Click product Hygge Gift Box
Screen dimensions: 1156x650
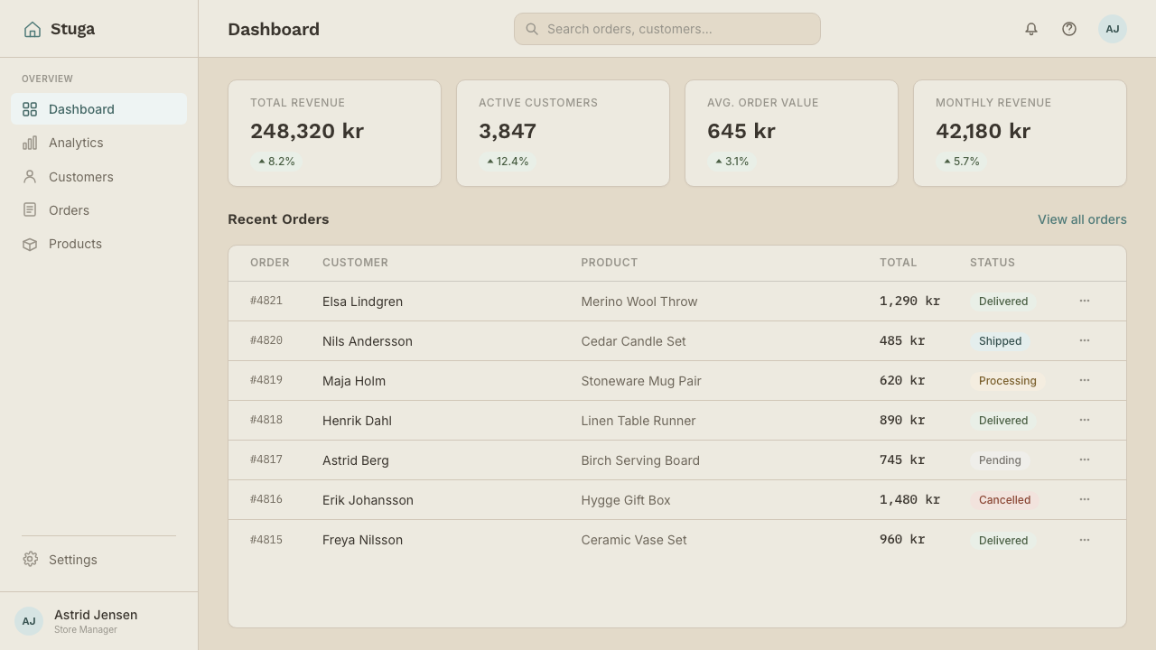coord(626,500)
